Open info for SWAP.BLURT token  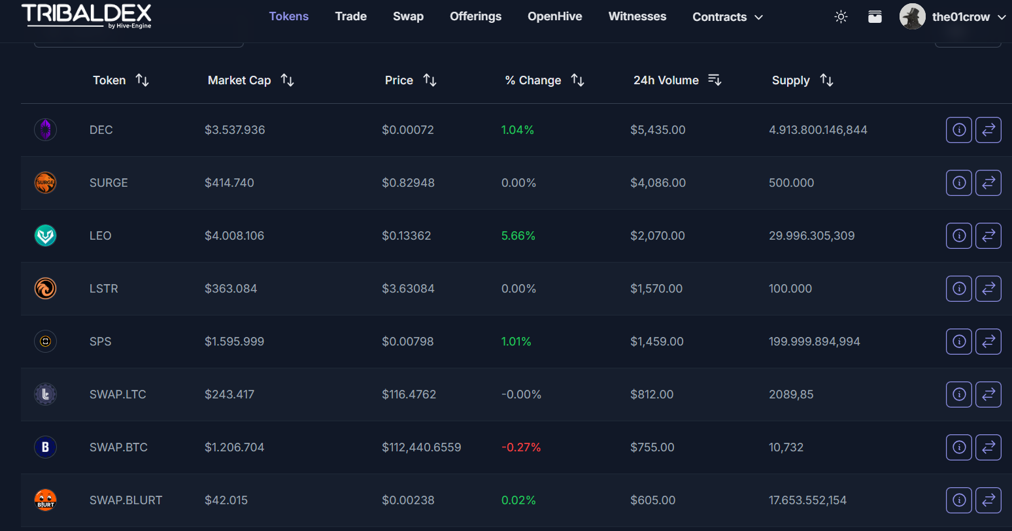pos(958,500)
